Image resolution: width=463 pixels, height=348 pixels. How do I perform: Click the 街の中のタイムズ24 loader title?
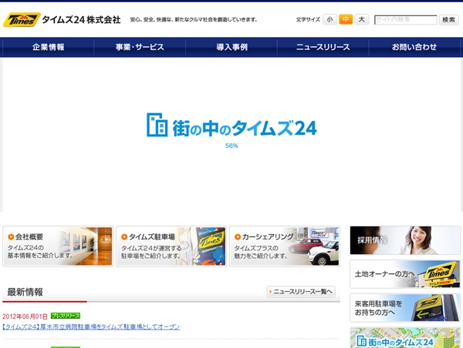(x=245, y=128)
